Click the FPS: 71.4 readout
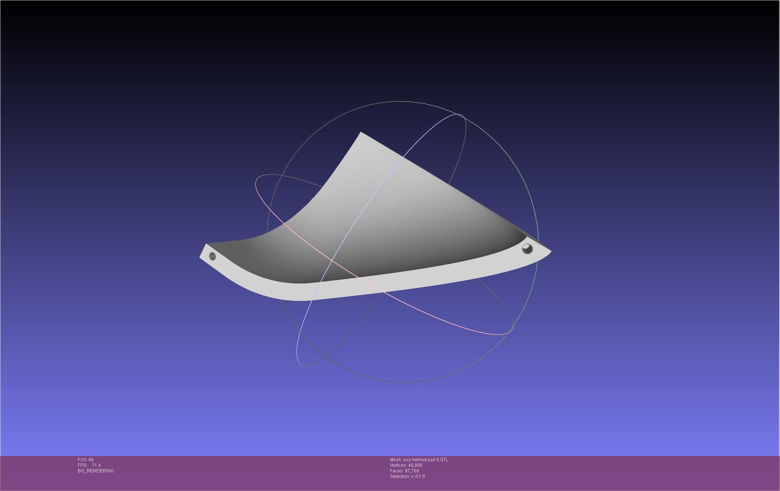The height and width of the screenshot is (491, 780). click(89, 465)
